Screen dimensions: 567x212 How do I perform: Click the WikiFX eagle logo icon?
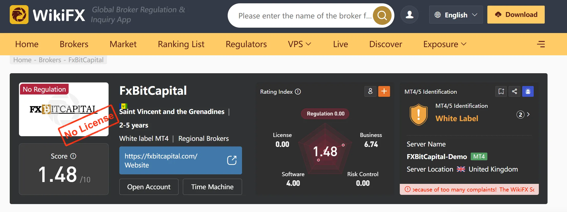(x=19, y=15)
